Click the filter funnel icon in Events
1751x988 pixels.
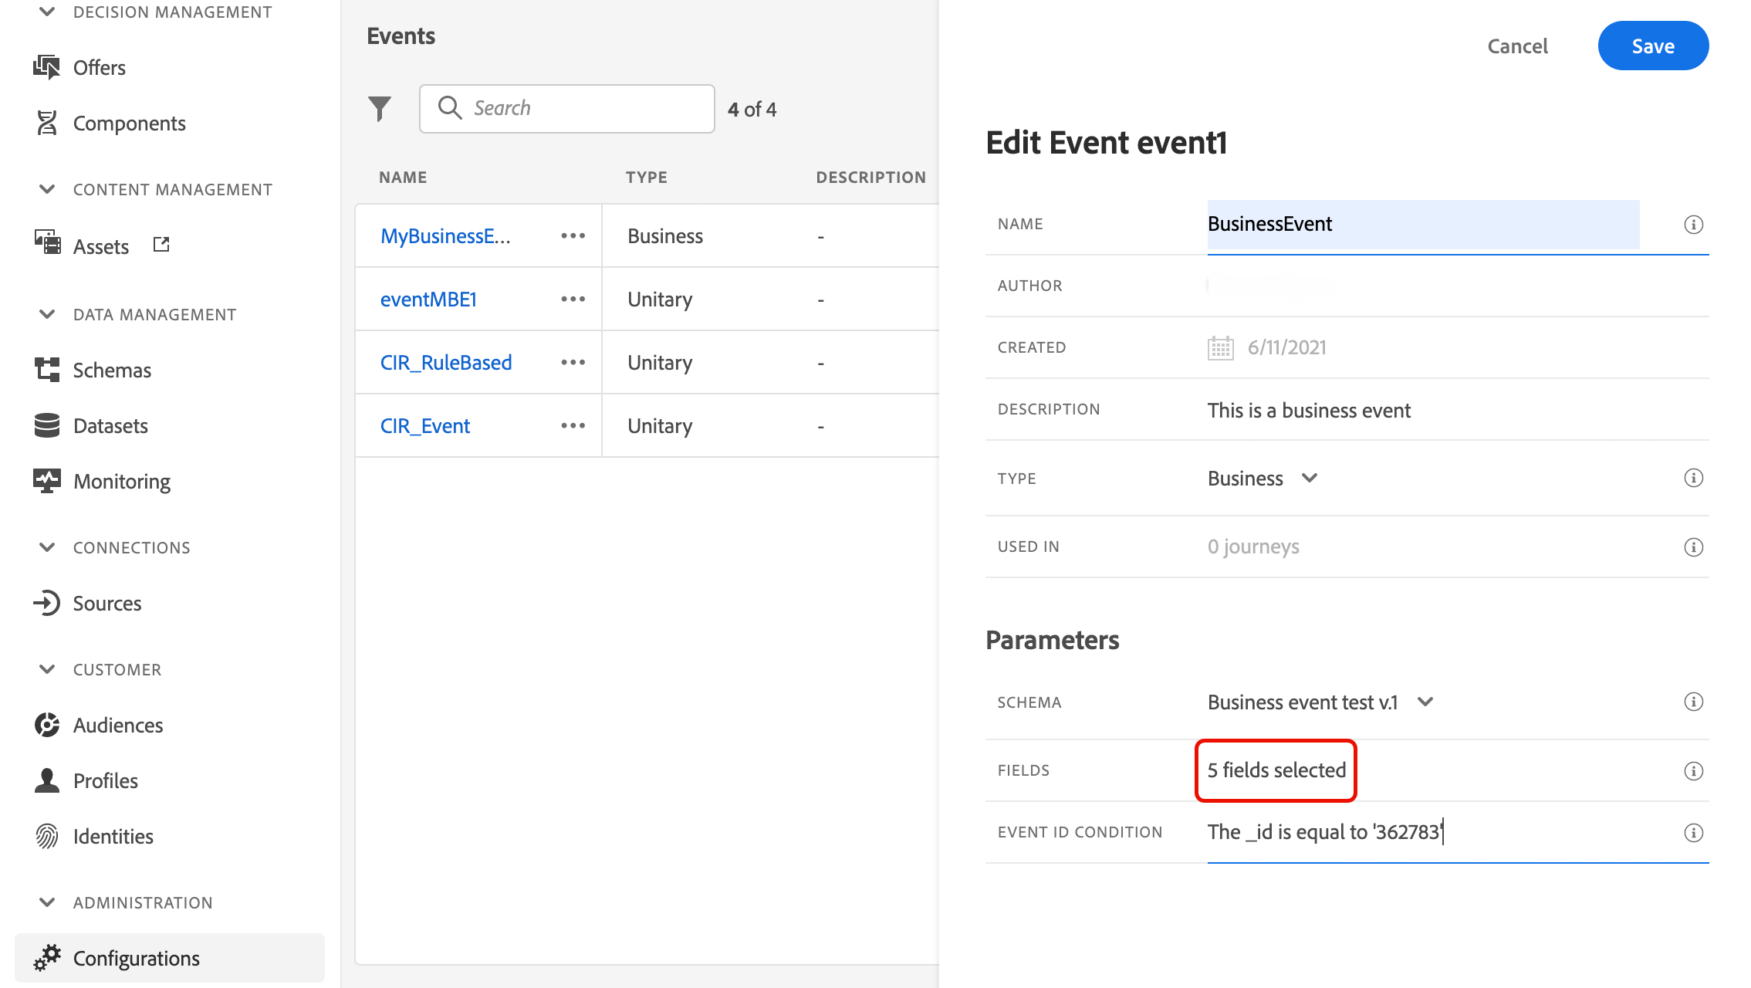click(379, 109)
